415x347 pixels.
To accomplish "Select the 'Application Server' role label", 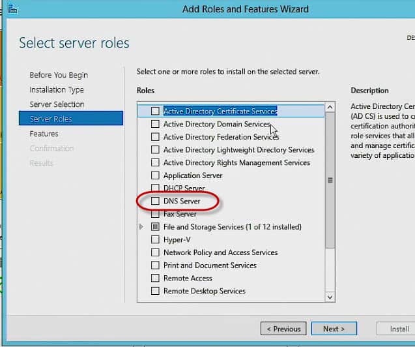I will point(193,175).
